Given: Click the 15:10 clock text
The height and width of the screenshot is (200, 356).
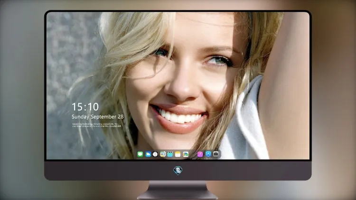Looking at the screenshot, I should tap(85, 107).
